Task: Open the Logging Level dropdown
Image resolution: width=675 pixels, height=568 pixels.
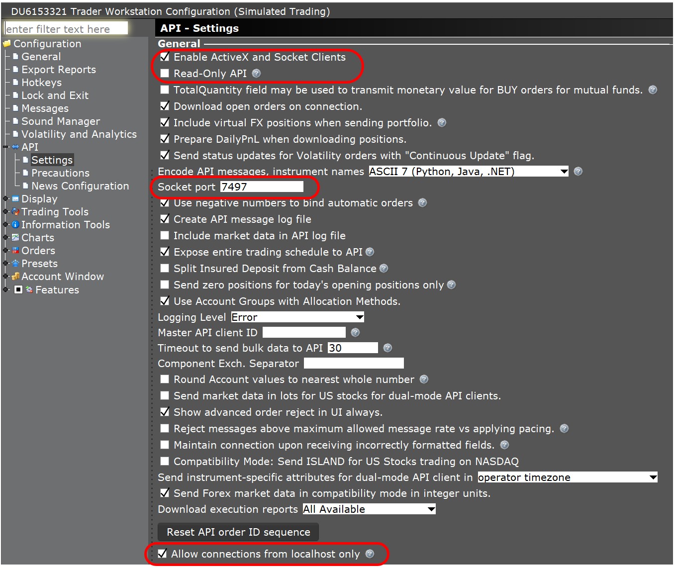Action: [x=297, y=317]
